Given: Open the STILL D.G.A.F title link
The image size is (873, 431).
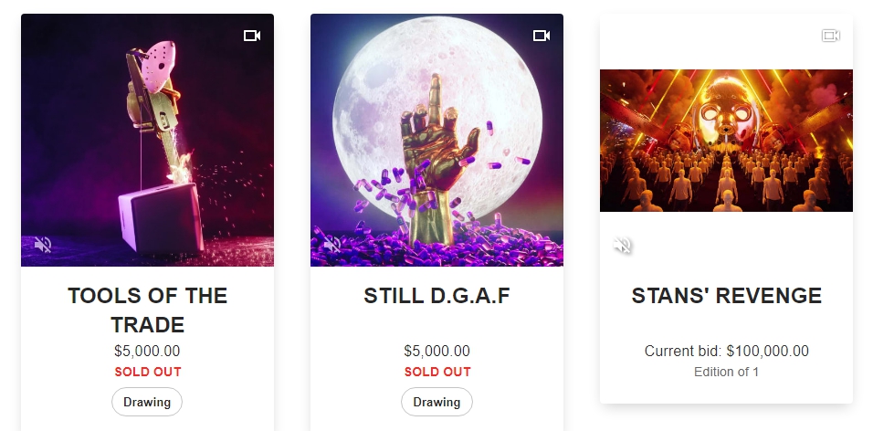Looking at the screenshot, I should click(436, 296).
